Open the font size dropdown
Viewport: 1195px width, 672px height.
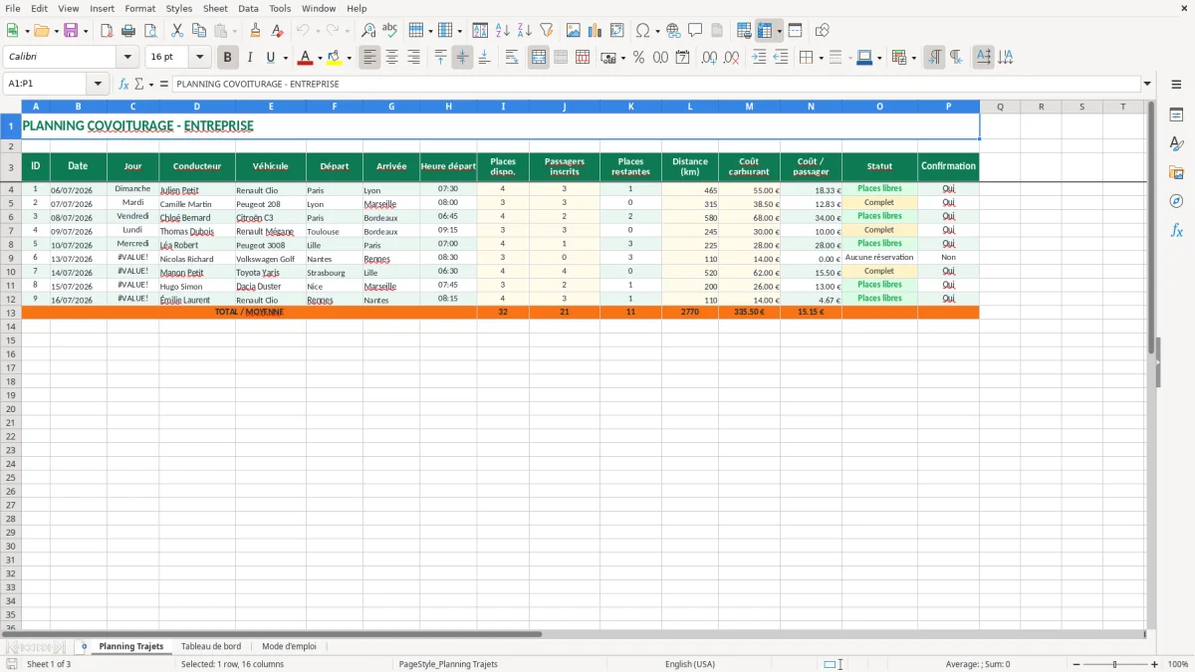[199, 58]
